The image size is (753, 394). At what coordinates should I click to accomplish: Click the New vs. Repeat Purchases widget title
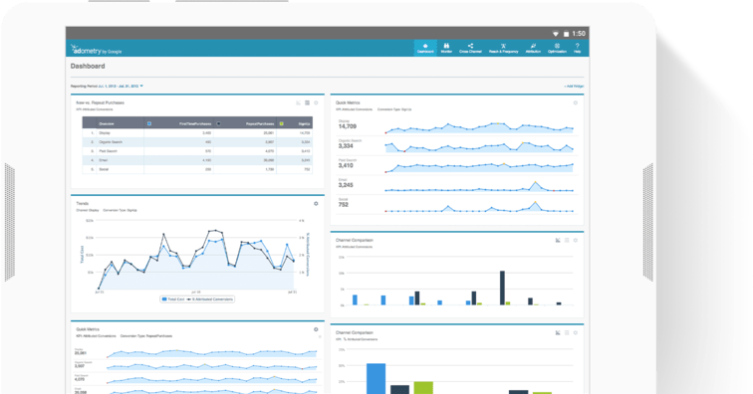click(100, 102)
